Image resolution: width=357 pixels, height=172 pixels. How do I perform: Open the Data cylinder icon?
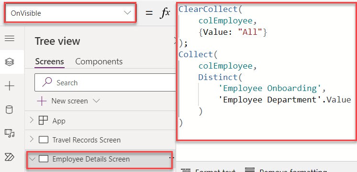point(9,110)
